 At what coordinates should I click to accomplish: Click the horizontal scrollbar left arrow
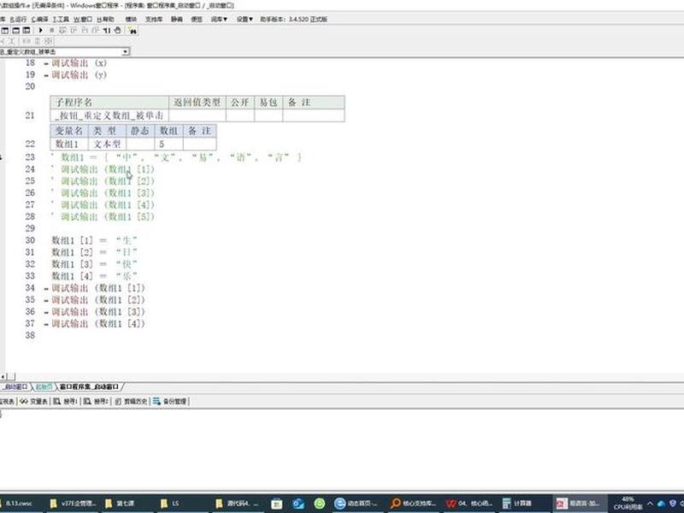[x=3, y=376]
